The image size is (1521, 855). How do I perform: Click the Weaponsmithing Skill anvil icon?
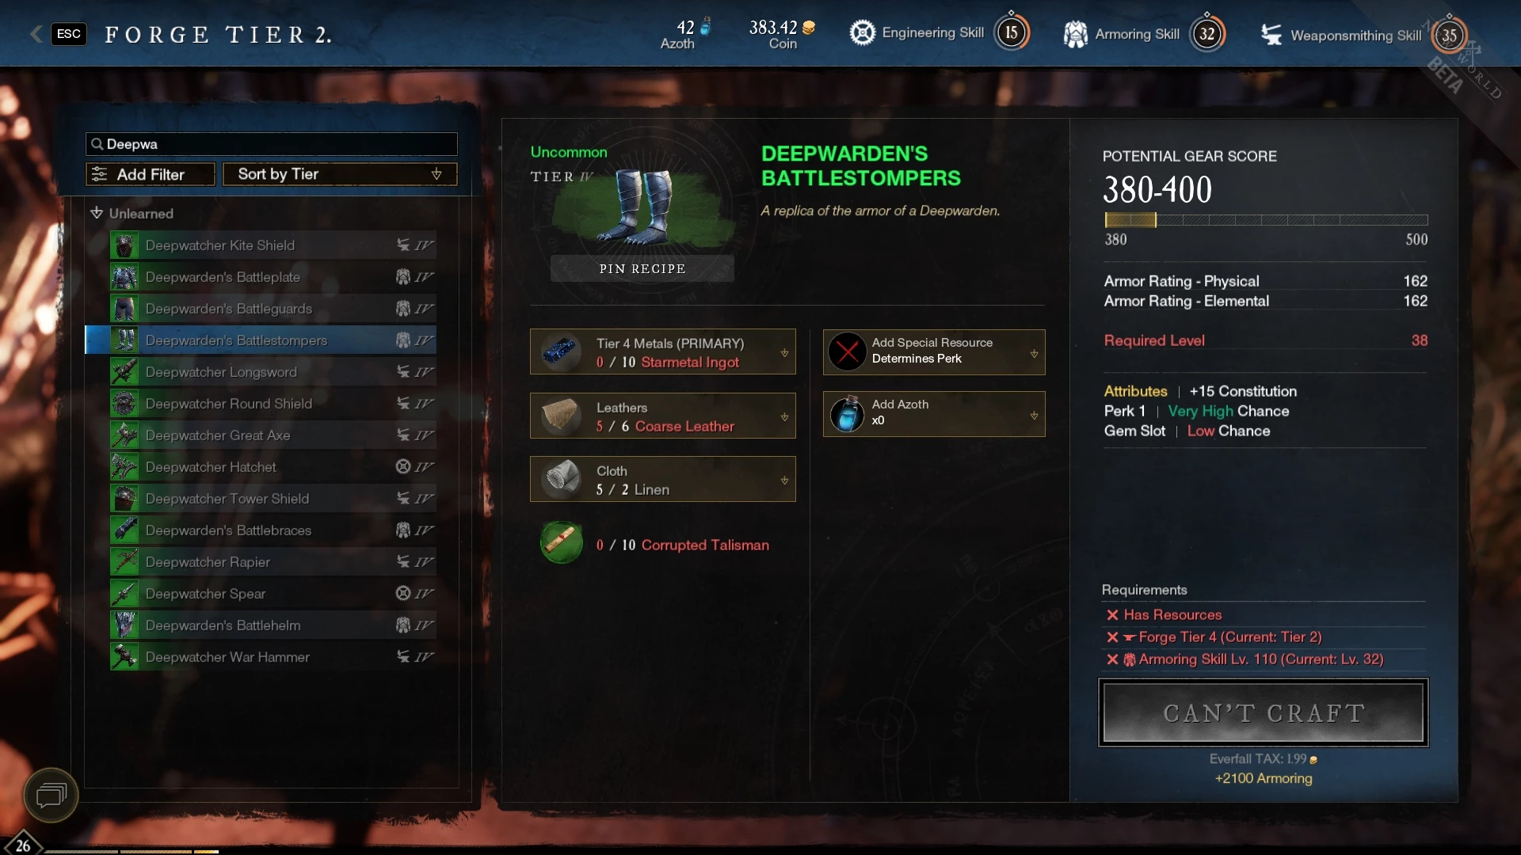coord(1271,35)
